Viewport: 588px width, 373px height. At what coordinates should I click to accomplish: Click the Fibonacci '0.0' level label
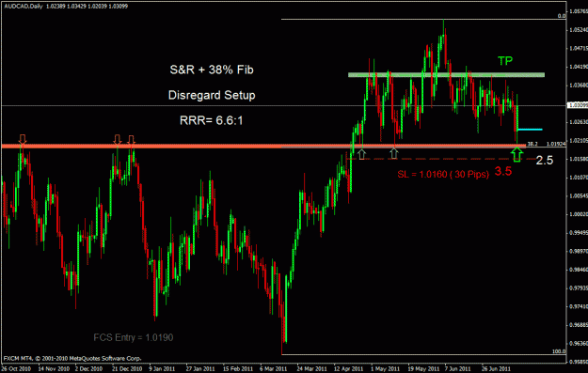pos(562,16)
